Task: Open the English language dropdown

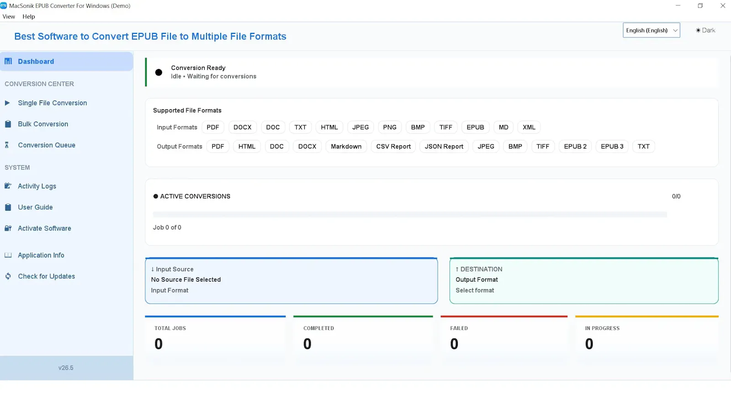Action: click(651, 30)
